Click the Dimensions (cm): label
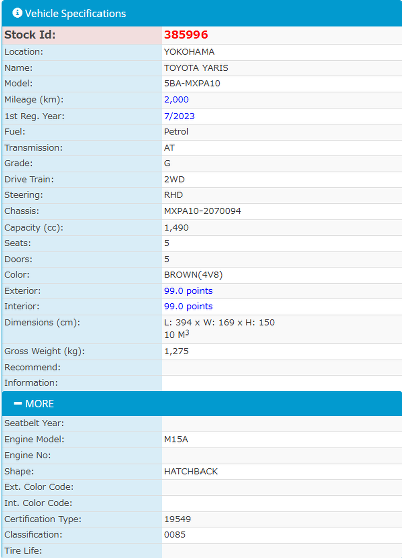402x558 pixels. [42, 323]
